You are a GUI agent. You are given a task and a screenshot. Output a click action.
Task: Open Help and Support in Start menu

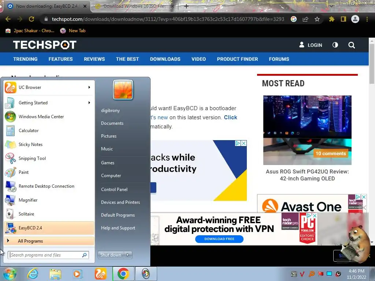click(118, 228)
